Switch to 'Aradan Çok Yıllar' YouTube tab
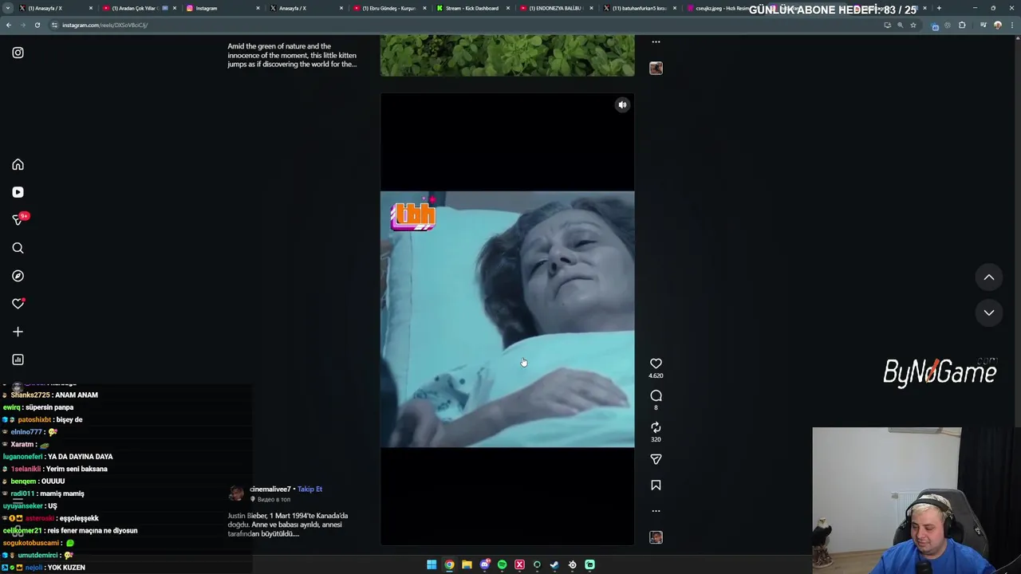The image size is (1021, 574). [x=138, y=8]
